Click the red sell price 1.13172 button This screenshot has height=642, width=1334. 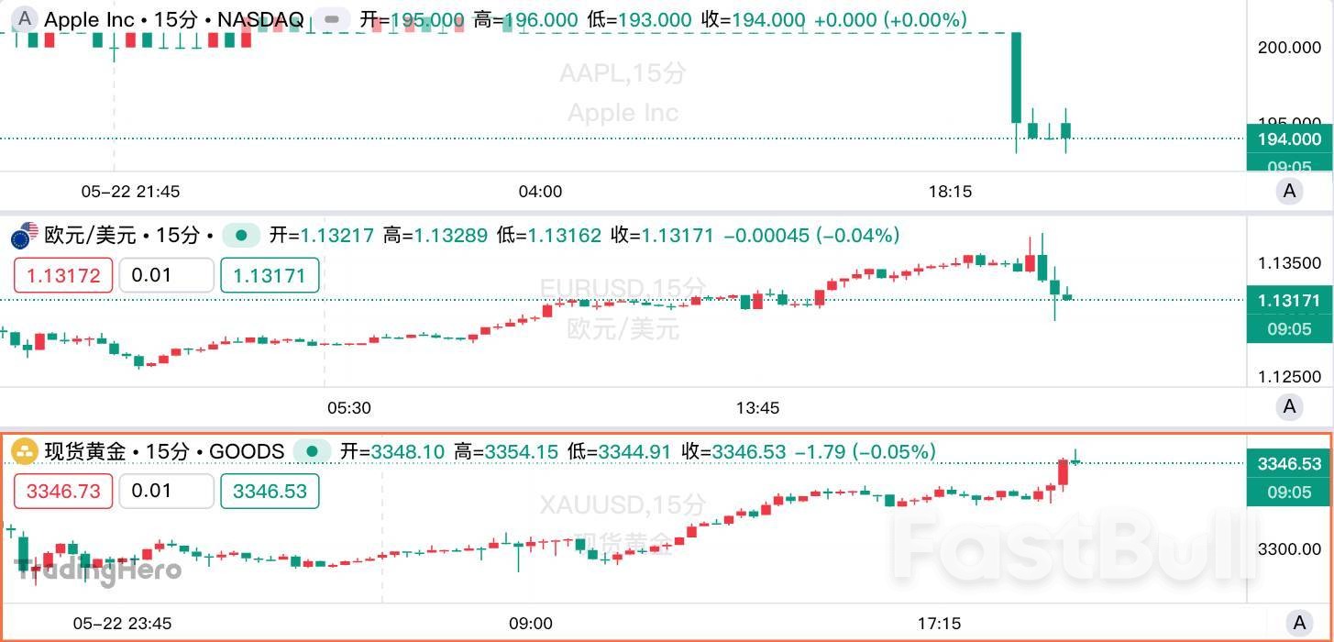pos(62,275)
